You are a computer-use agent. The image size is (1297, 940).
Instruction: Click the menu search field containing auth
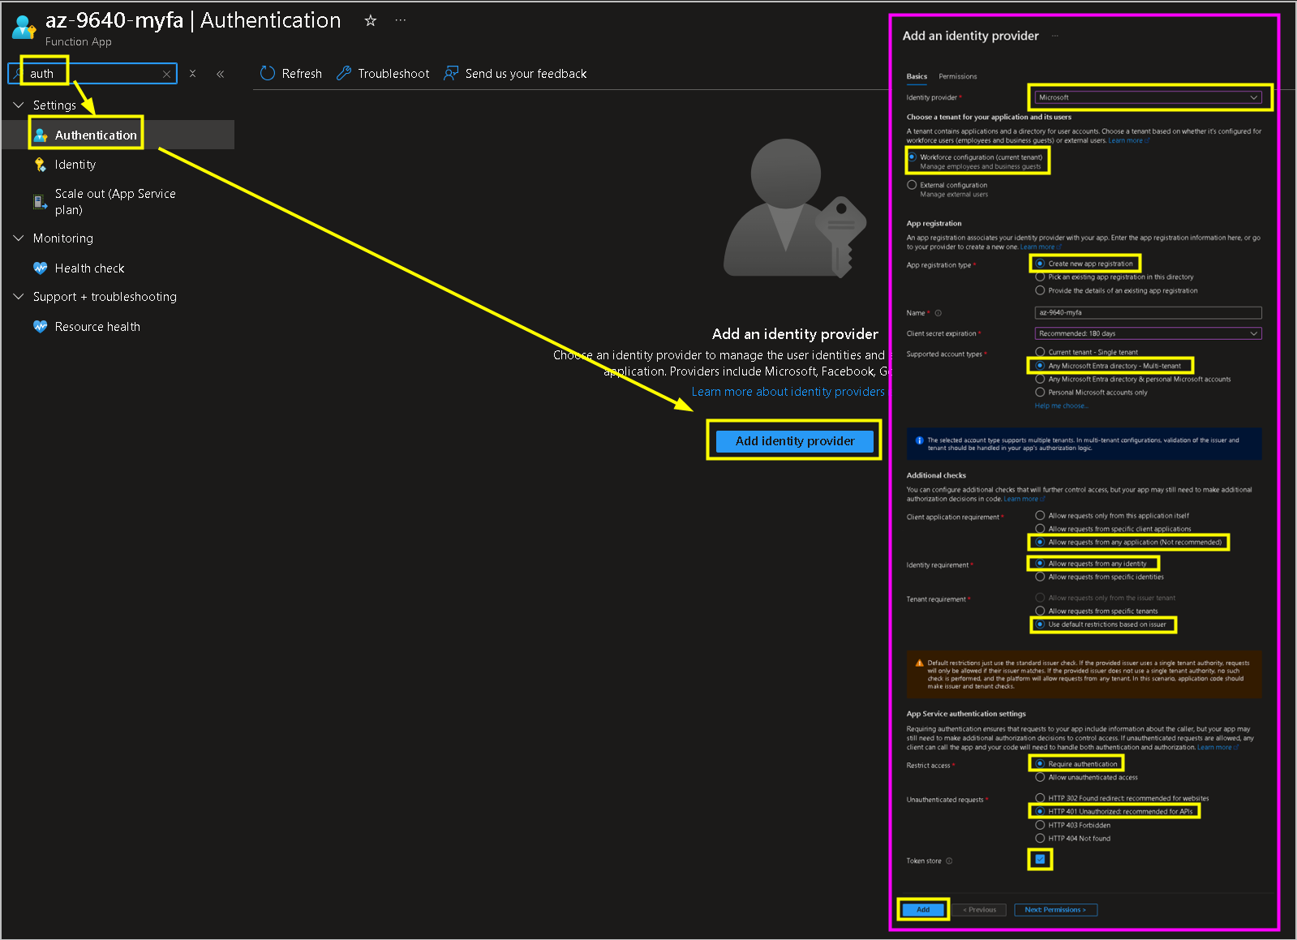pos(92,74)
